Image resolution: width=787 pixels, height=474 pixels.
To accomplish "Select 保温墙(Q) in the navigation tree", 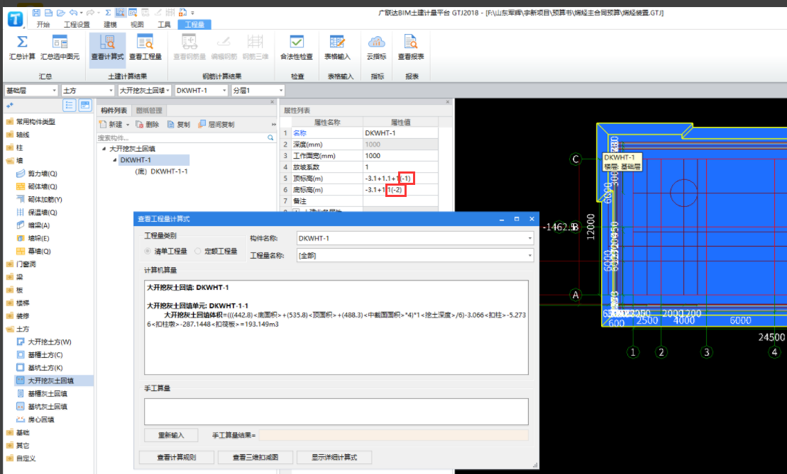I will tap(42, 213).
